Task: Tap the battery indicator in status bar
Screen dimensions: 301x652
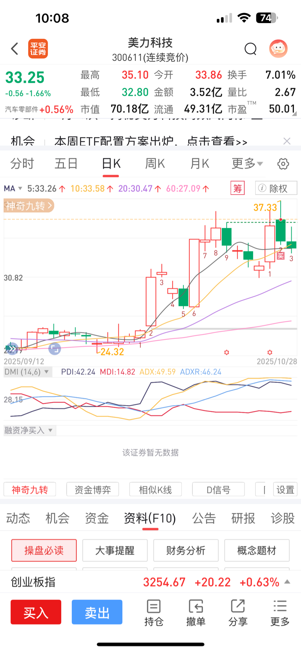Action: coord(267,18)
